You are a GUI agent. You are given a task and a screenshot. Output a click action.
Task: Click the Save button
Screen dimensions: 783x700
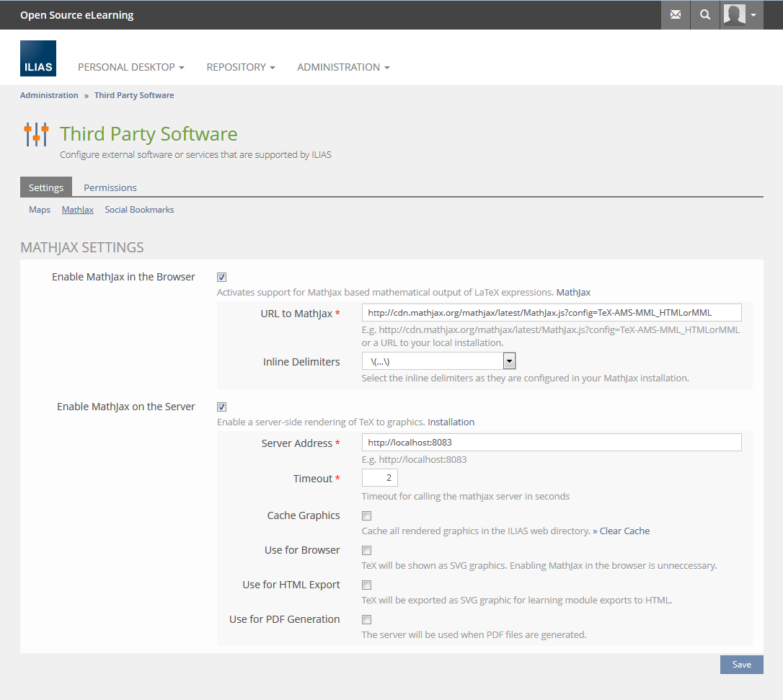coord(741,665)
